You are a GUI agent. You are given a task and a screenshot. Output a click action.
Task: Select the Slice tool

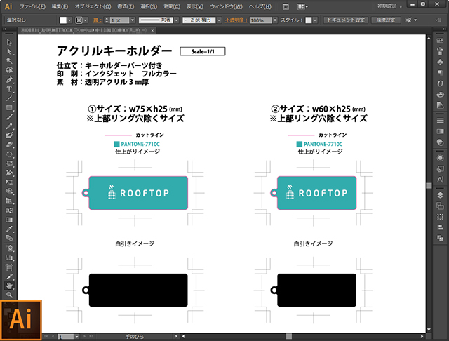9,276
